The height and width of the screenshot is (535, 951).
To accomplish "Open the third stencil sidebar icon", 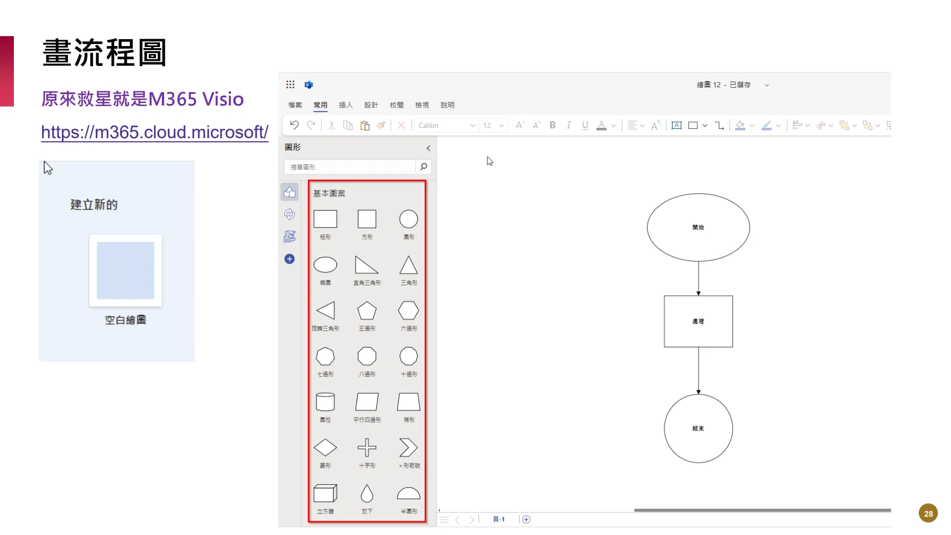I will click(x=290, y=236).
